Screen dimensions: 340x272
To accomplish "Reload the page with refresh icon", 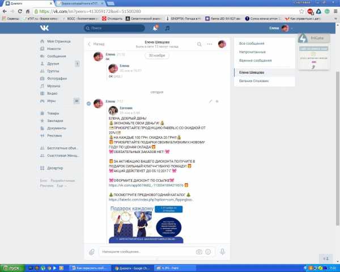I will [20, 11].
